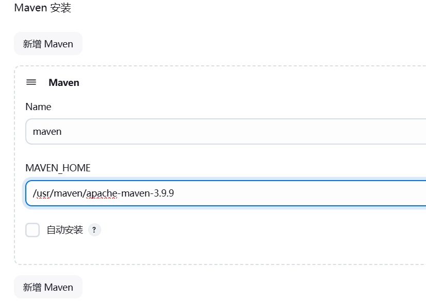The width and height of the screenshot is (426, 301).
Task: Click the bottom 新增 Maven button
Action: coord(48,287)
